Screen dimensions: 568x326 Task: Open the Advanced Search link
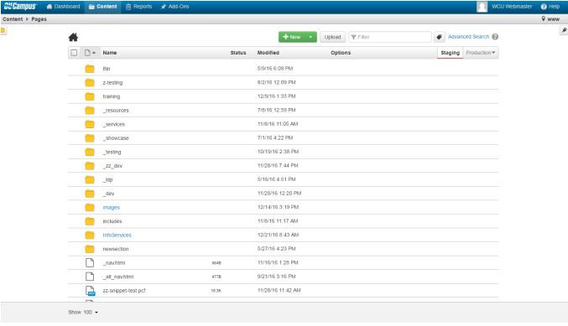468,37
